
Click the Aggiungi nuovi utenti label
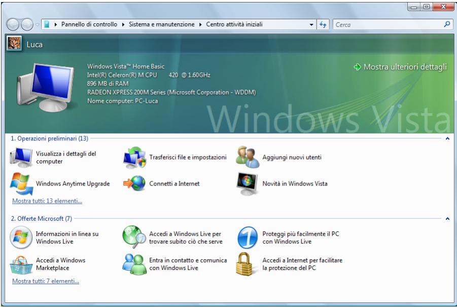click(292, 157)
